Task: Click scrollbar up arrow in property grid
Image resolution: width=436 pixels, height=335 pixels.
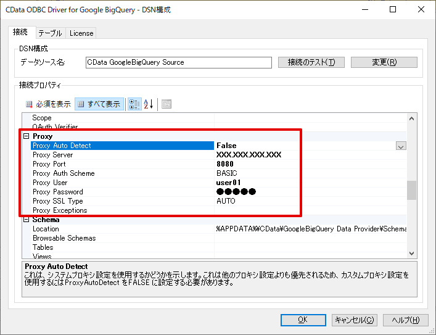Action: (x=411, y=118)
